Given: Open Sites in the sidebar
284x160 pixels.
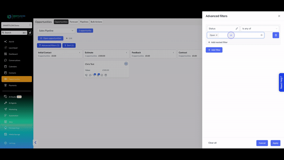Looking at the screenshot, I should click(x=11, y=122).
